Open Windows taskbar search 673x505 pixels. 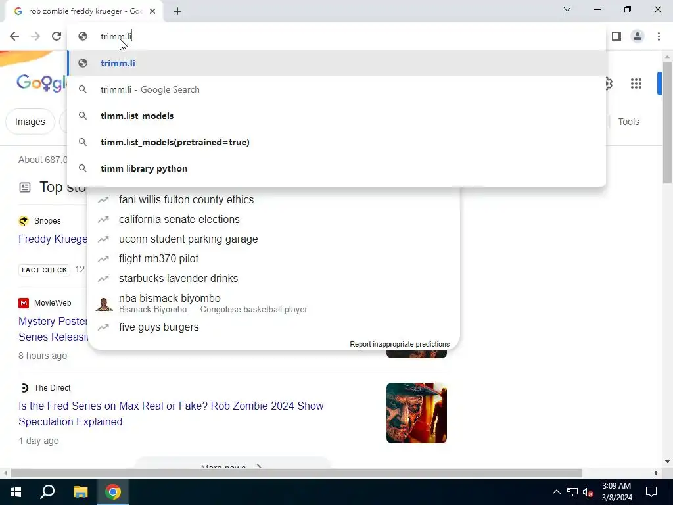click(x=47, y=492)
